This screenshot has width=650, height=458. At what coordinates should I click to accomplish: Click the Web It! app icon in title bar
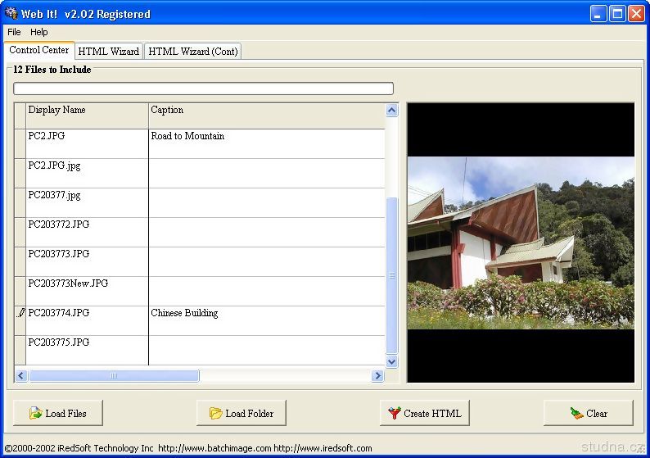click(x=11, y=13)
